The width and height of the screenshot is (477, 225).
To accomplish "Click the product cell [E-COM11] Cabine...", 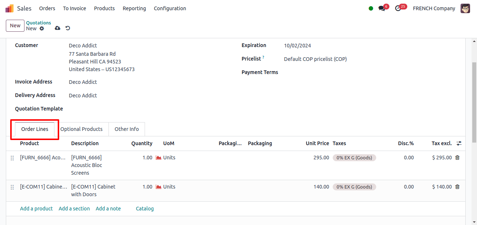I will tap(43, 187).
